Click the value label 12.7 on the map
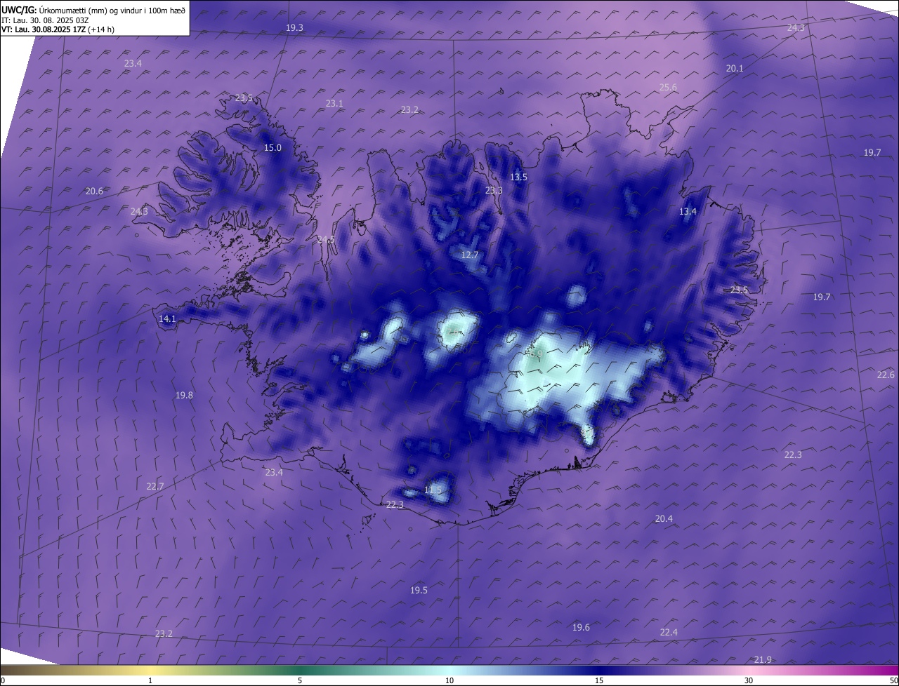Screen dimensions: 899x686 [x=470, y=255]
